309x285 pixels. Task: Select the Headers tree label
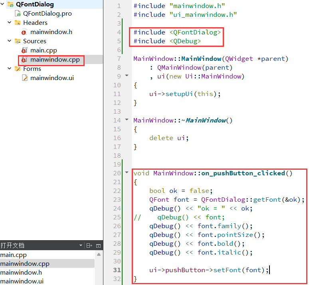[35, 23]
